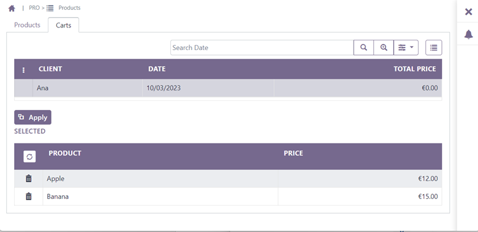Image resolution: width=478 pixels, height=232 pixels.
Task: Click the Search Date input field
Action: [262, 48]
